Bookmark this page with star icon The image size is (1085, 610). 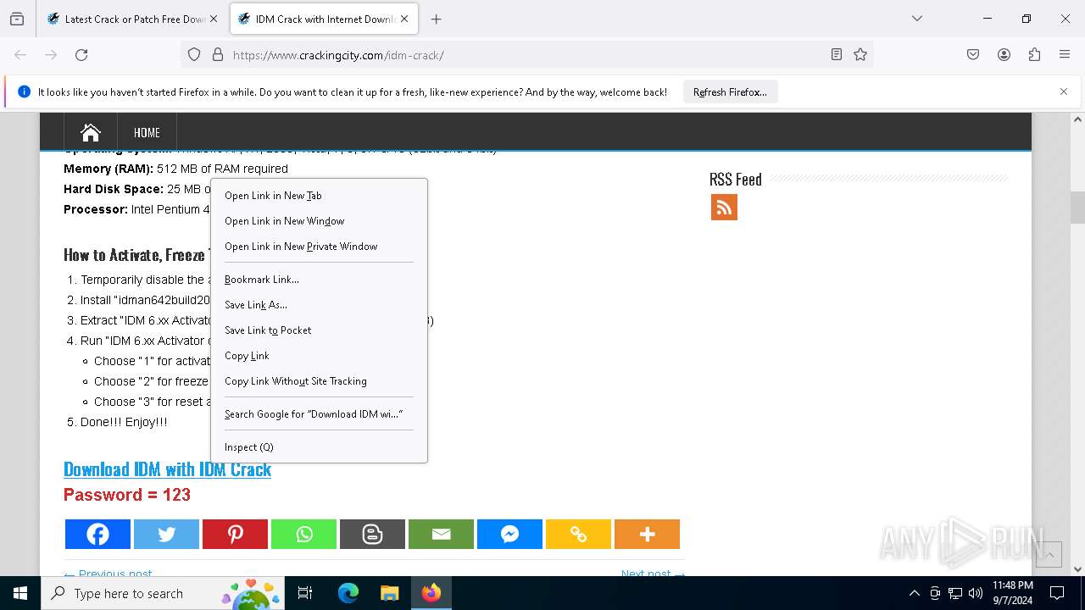coord(860,54)
